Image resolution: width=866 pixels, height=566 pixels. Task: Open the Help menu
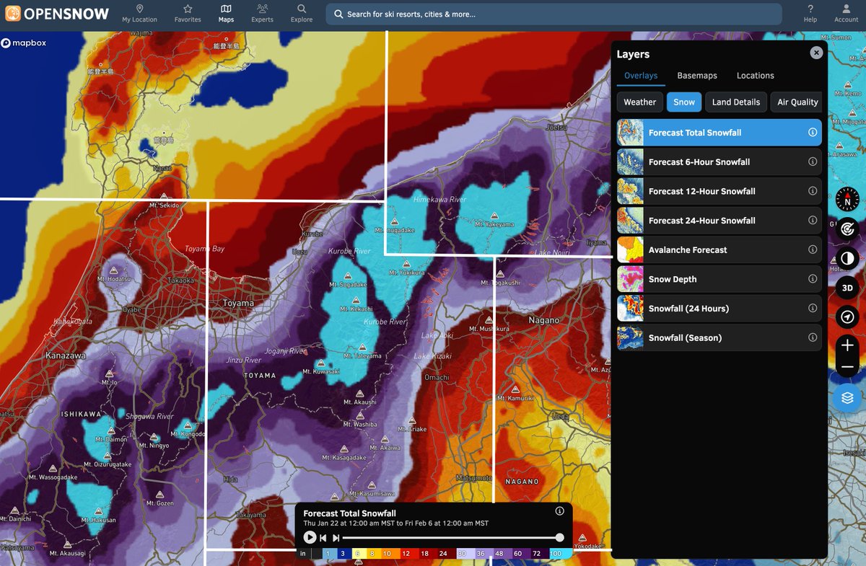click(x=810, y=14)
